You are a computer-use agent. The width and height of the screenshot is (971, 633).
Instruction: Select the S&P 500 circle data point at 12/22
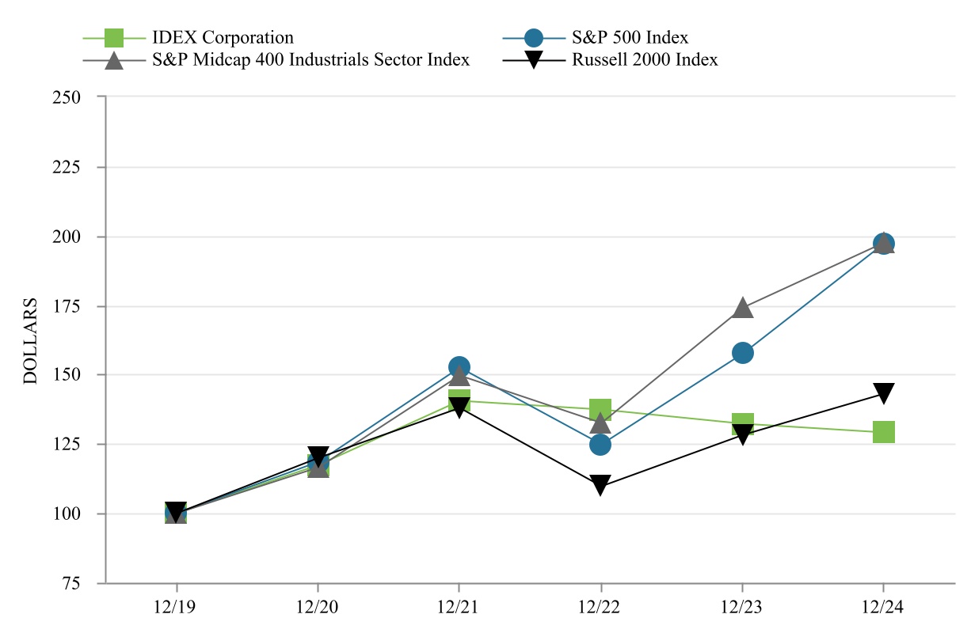pos(600,445)
